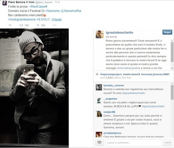Click Piero Barone's Twitter avatar
Image resolution: width=174 pixels, height=148 pixels.
tap(5, 3)
